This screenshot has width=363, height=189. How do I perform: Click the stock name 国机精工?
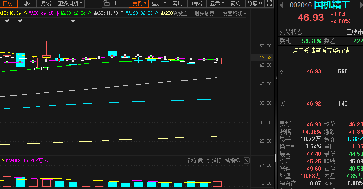coord(332,4)
